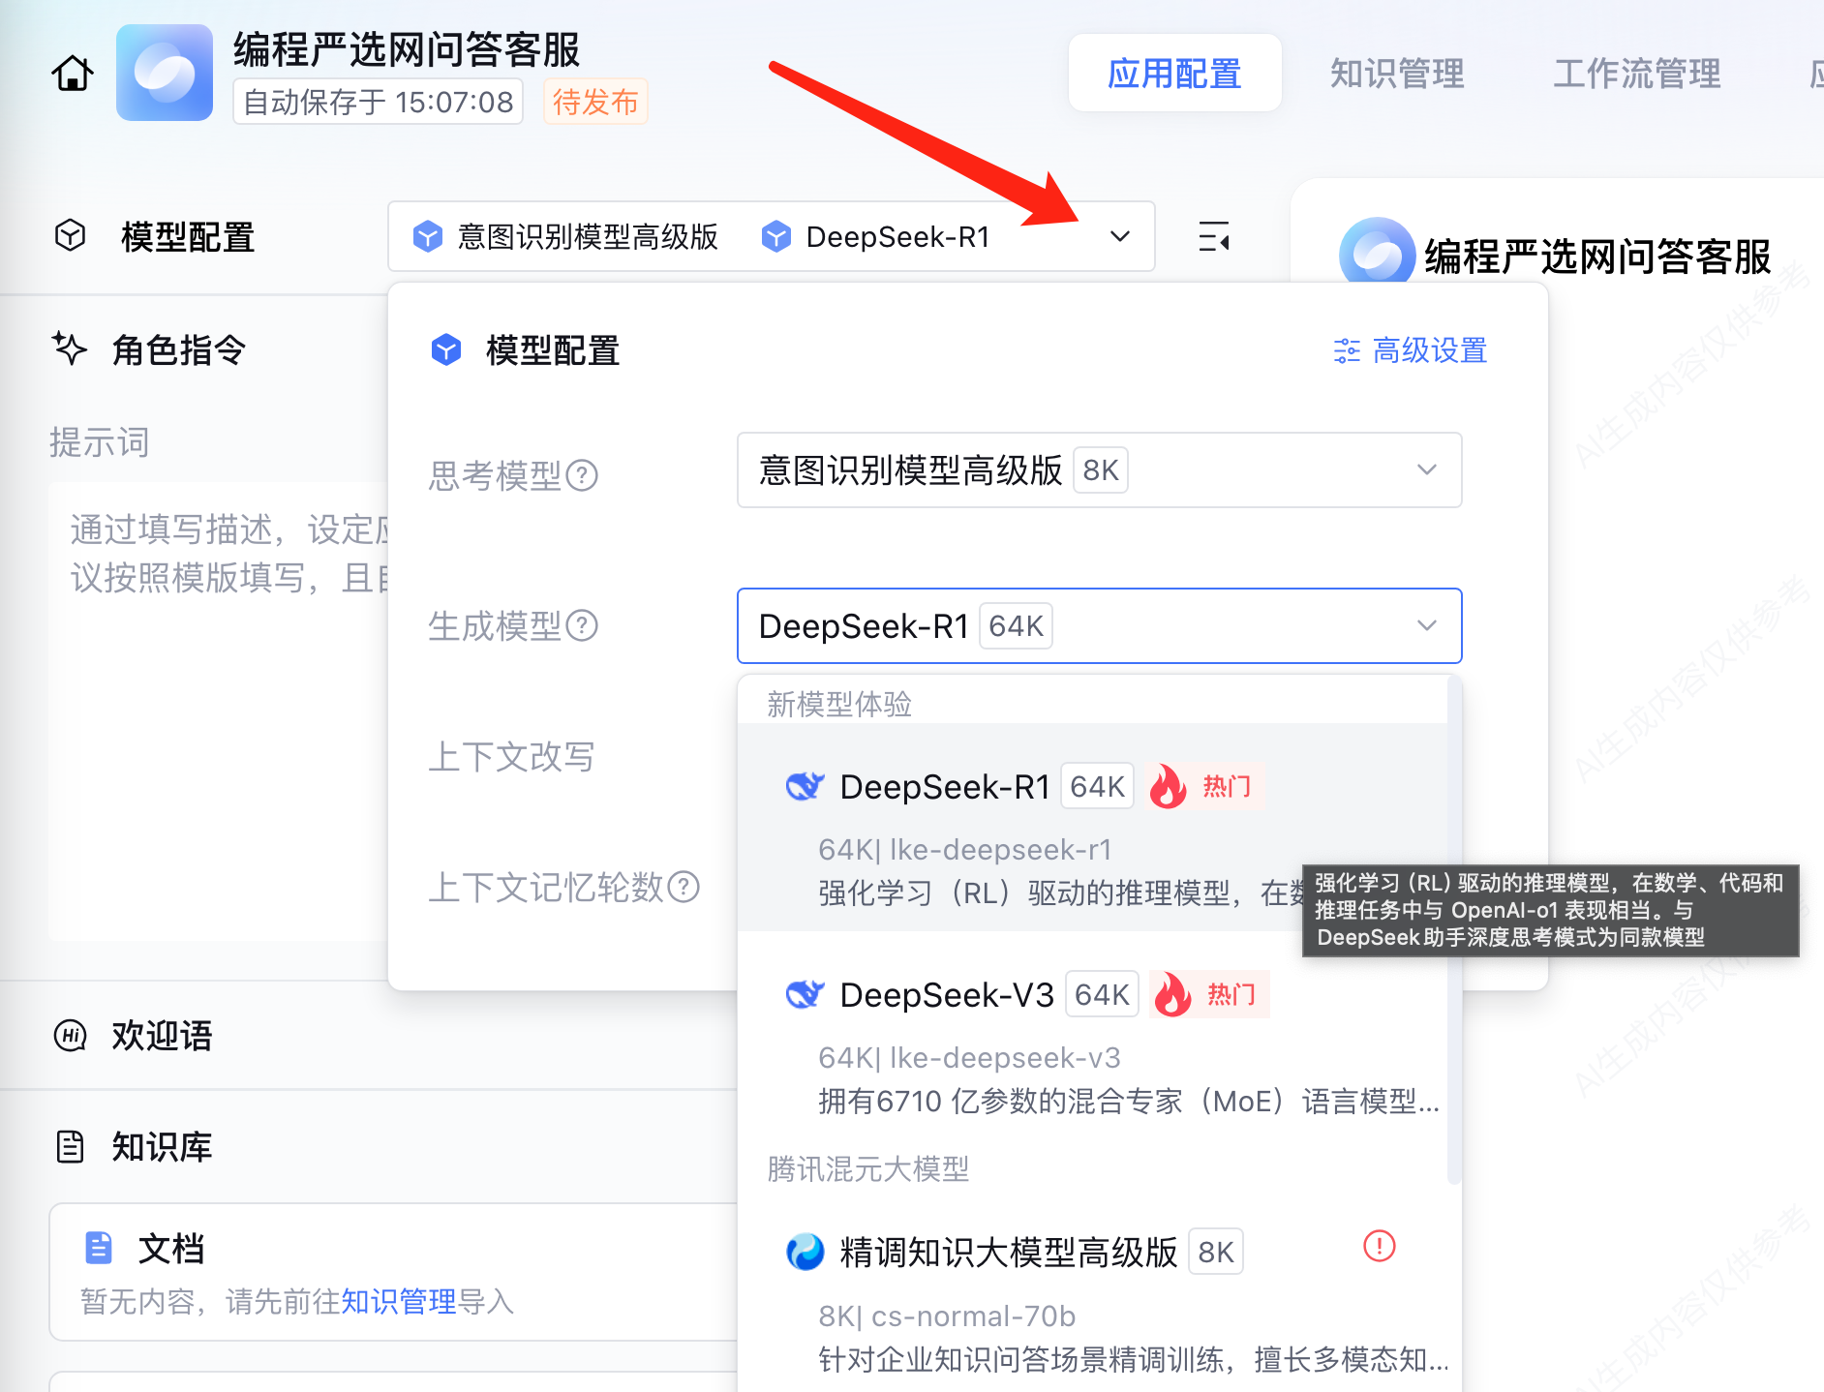Click the 欢迎语 Hi icon

(x=71, y=1036)
